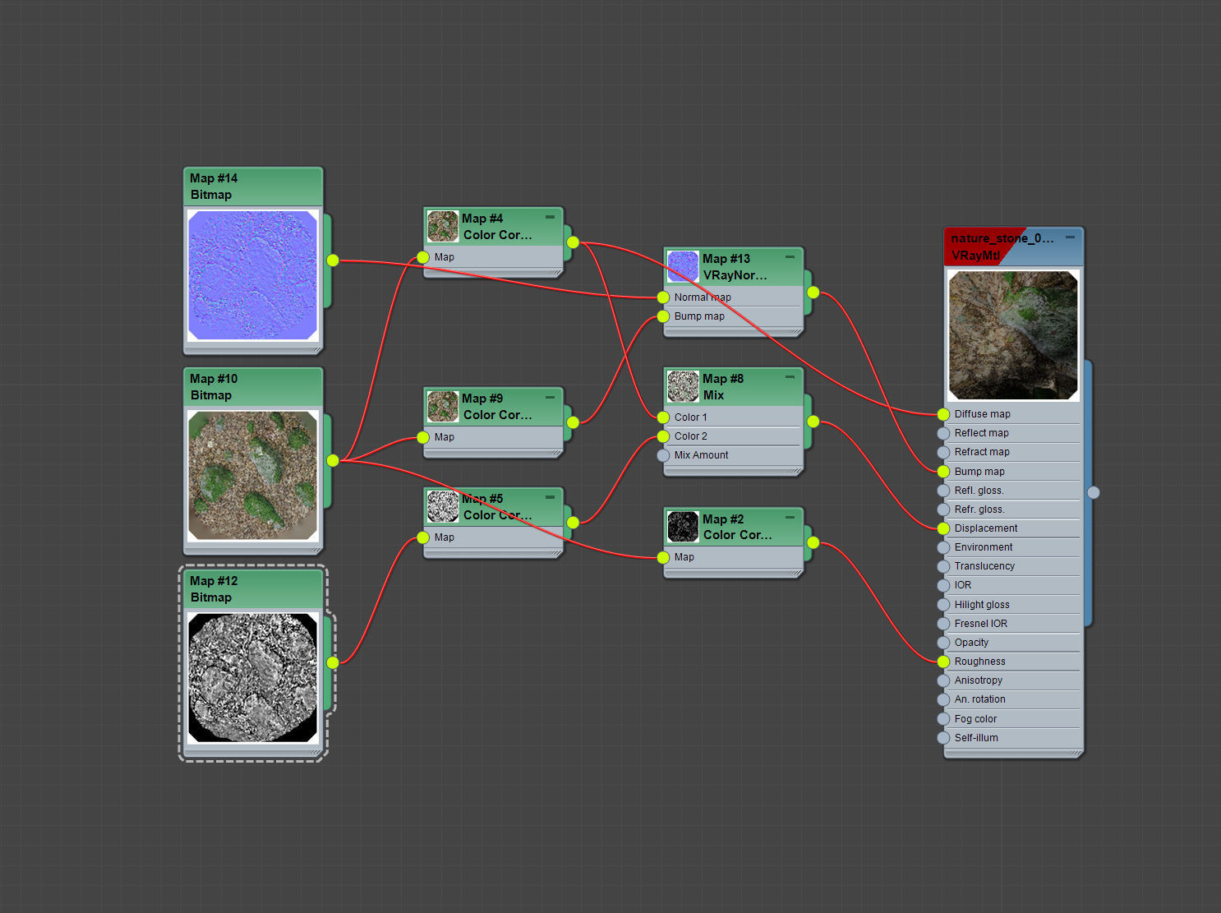Collapse the Map #9 Color Correction node
Image resolution: width=1221 pixels, height=913 pixels.
(x=550, y=397)
